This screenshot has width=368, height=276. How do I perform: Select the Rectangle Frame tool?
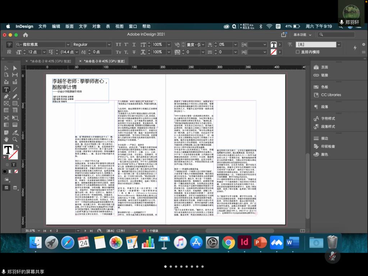point(6,103)
